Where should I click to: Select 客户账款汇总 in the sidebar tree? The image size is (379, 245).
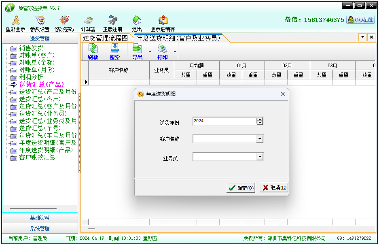click(37, 157)
